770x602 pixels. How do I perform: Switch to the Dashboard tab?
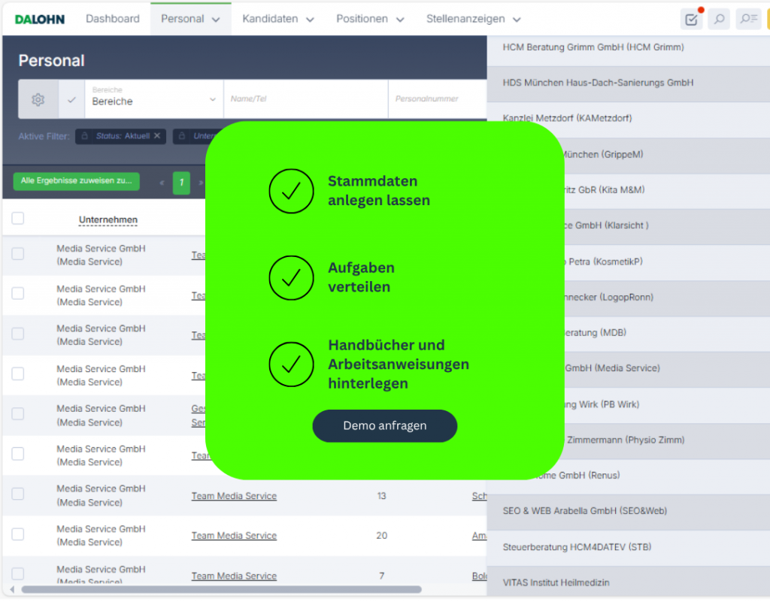(112, 19)
